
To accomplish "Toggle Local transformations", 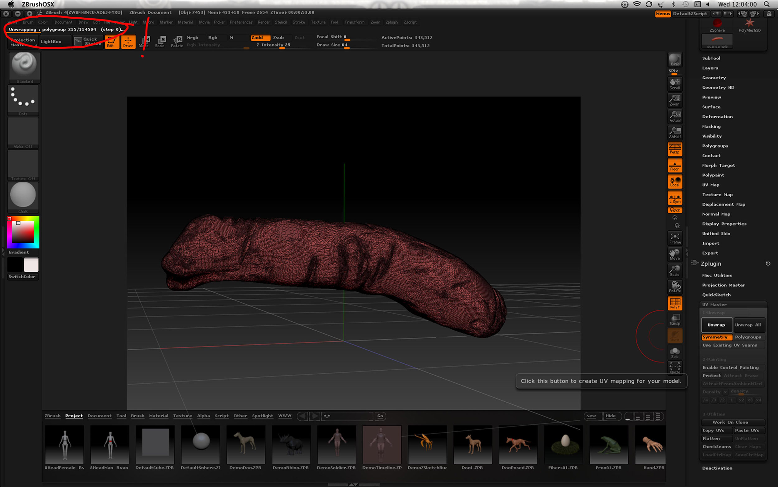I will 675,182.
